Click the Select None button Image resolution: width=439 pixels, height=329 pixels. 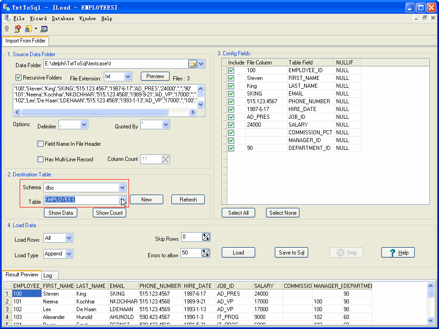(283, 213)
